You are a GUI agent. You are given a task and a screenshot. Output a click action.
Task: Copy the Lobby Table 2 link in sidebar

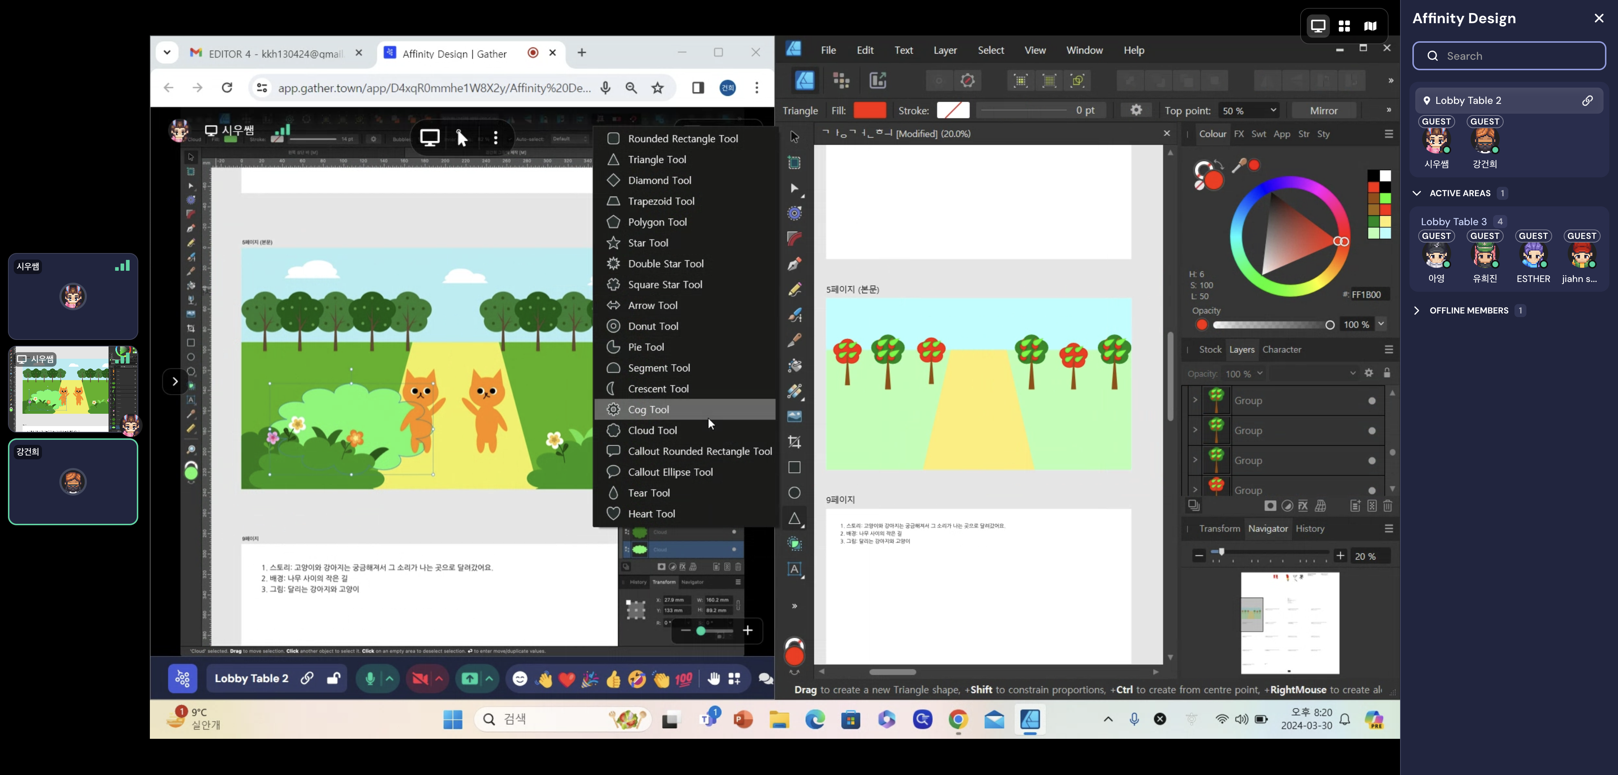coord(1587,101)
